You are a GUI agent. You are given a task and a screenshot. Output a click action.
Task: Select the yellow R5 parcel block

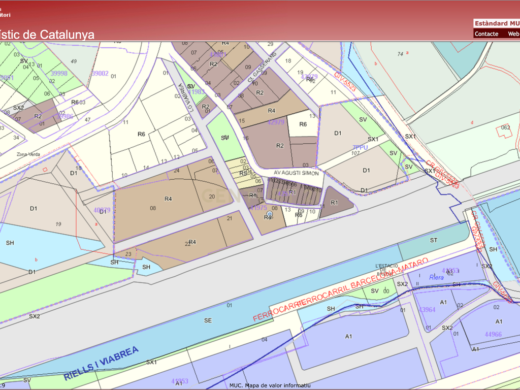pyautogui.click(x=243, y=173)
